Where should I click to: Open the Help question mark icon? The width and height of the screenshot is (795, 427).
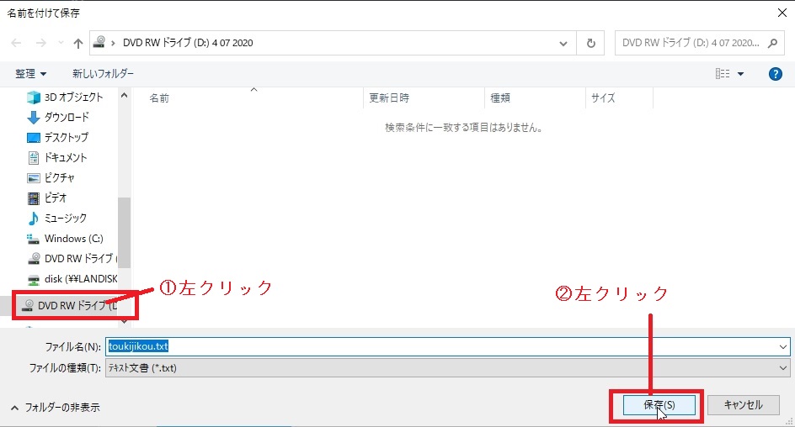coord(776,74)
